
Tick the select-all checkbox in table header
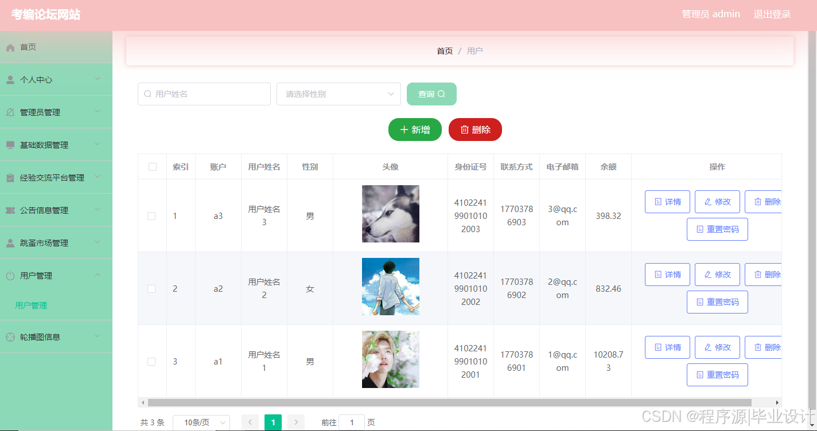(x=153, y=167)
